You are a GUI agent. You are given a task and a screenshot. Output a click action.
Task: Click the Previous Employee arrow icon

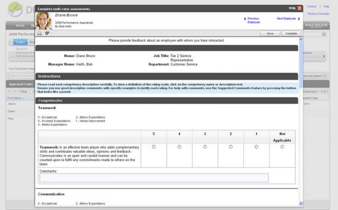click(x=244, y=19)
